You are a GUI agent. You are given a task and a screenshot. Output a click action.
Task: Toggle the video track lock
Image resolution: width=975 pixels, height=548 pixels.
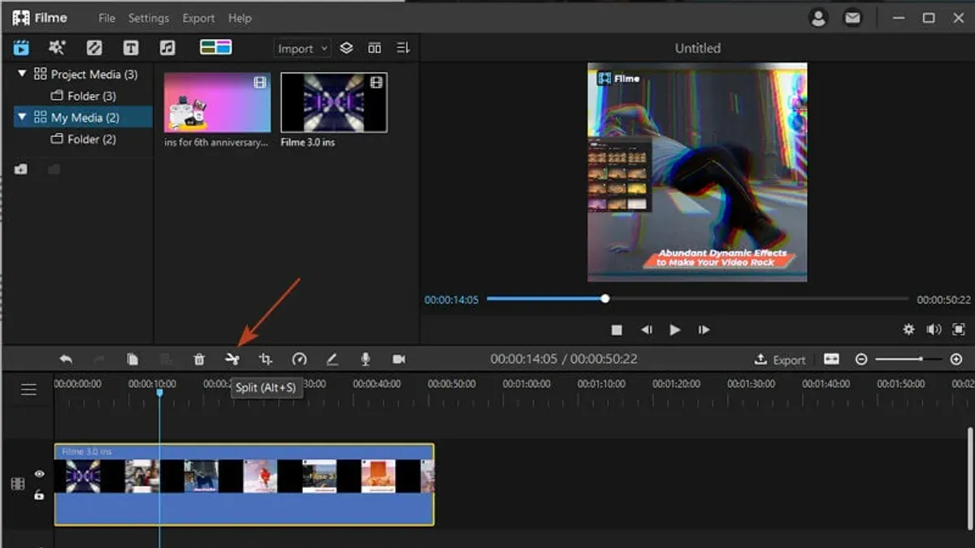38,494
